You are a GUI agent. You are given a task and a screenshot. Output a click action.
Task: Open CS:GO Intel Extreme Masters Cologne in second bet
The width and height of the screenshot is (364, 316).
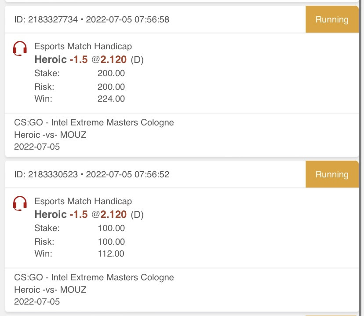click(x=94, y=277)
